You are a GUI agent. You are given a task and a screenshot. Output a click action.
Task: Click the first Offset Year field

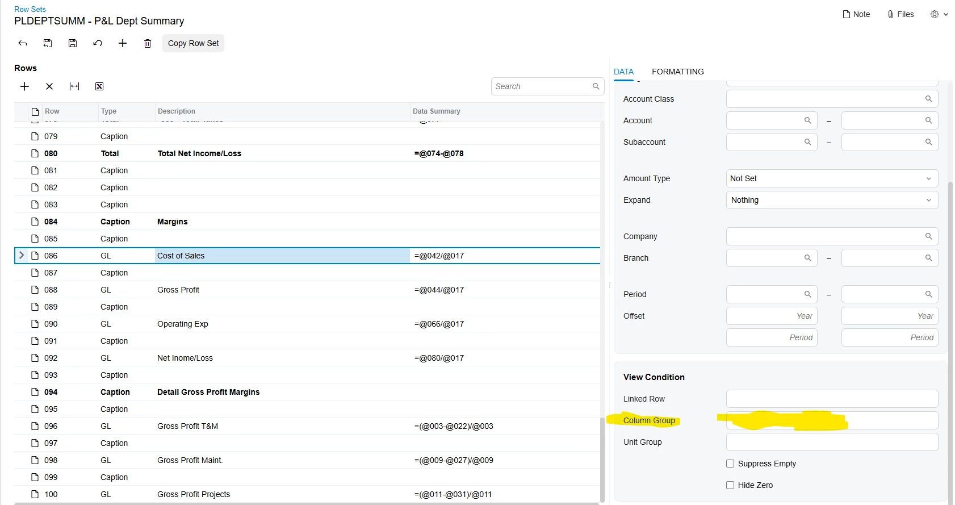772,316
